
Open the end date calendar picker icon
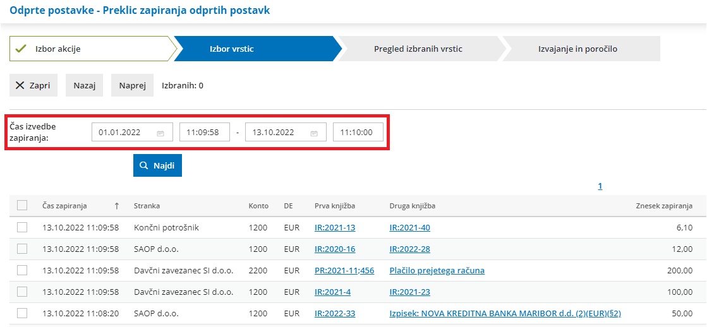pyautogui.click(x=314, y=133)
